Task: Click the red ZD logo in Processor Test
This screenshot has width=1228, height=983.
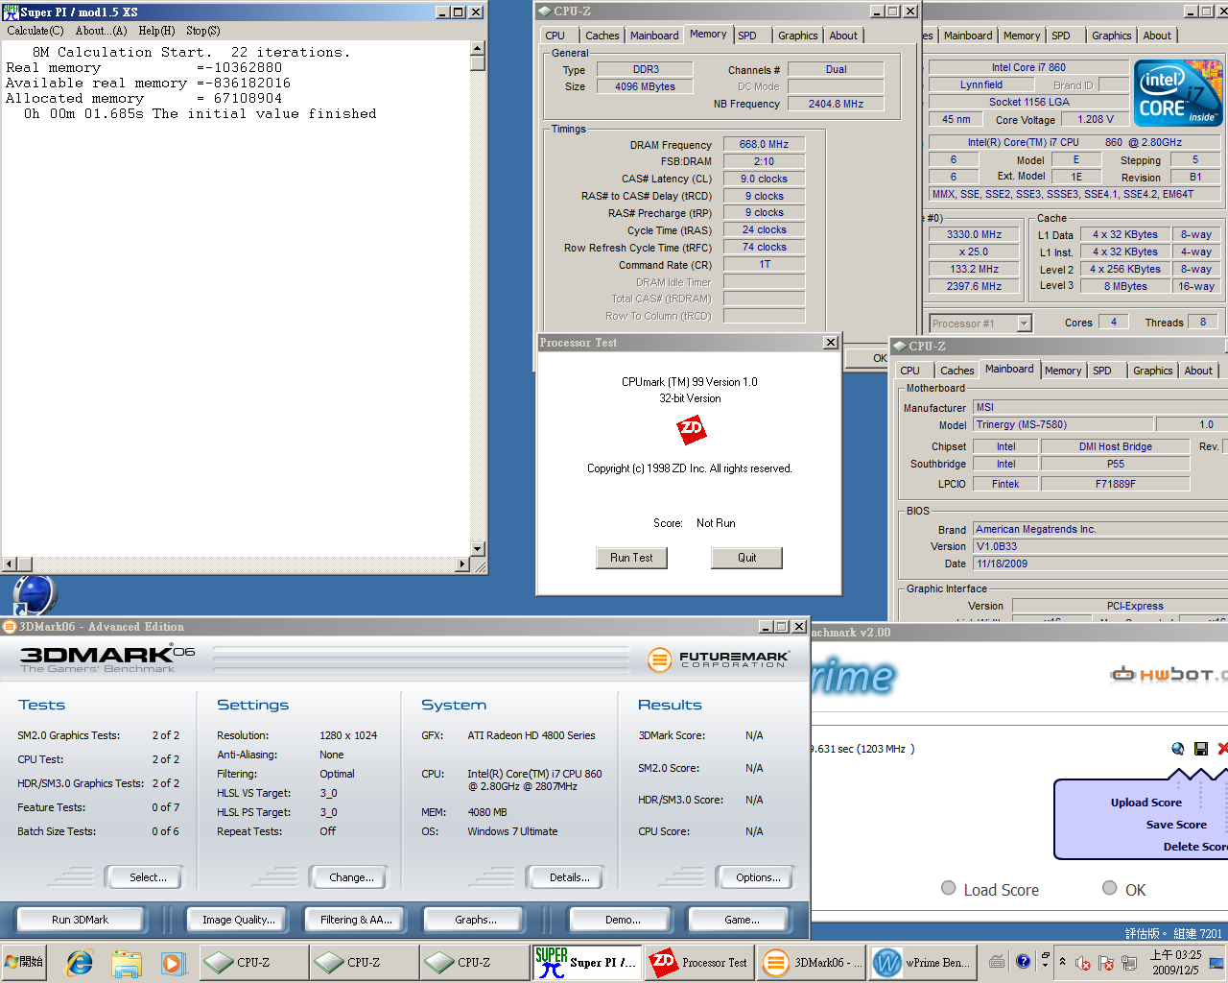Action: click(691, 429)
